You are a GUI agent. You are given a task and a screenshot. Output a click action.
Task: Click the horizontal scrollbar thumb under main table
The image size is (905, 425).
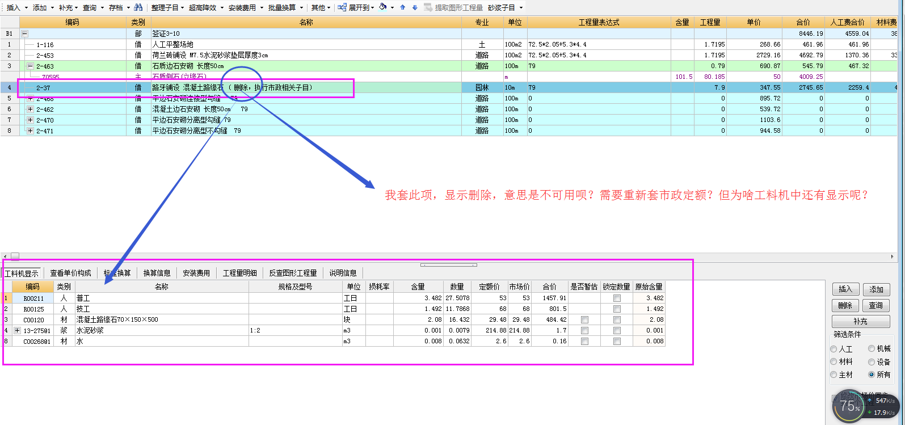tap(15, 256)
